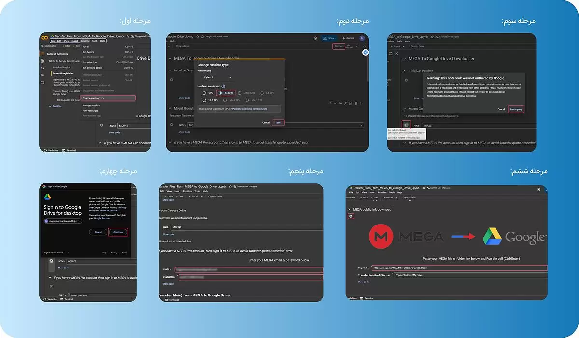Image resolution: width=579 pixels, height=338 pixels.
Task: Click move cell up arrow in step two
Action: (x=330, y=103)
